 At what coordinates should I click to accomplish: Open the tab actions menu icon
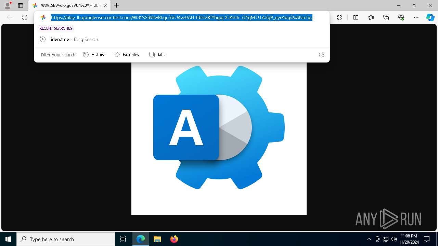21,5
